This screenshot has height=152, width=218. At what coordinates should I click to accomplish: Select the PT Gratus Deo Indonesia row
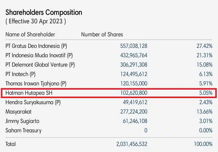coord(36,46)
